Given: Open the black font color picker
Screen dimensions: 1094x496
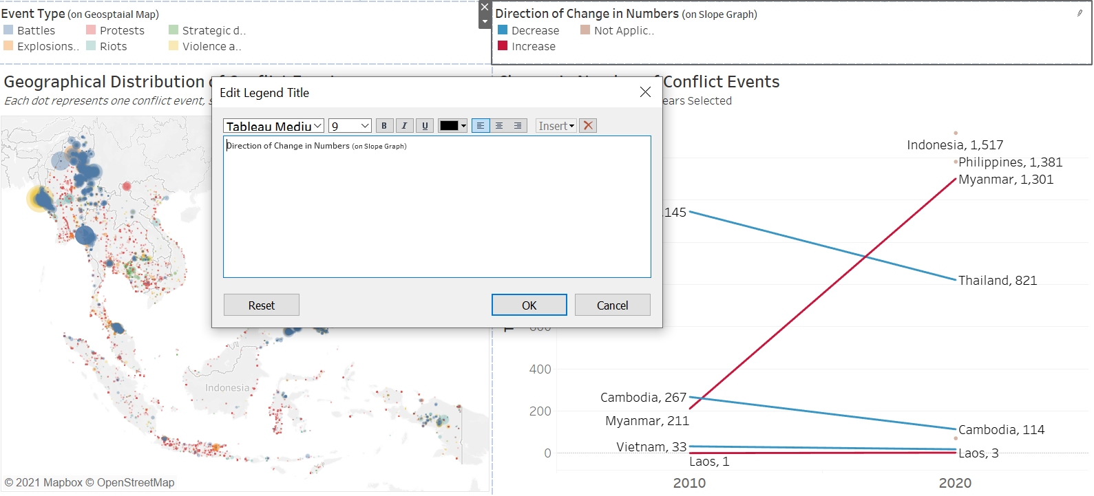Looking at the screenshot, I should tap(453, 126).
